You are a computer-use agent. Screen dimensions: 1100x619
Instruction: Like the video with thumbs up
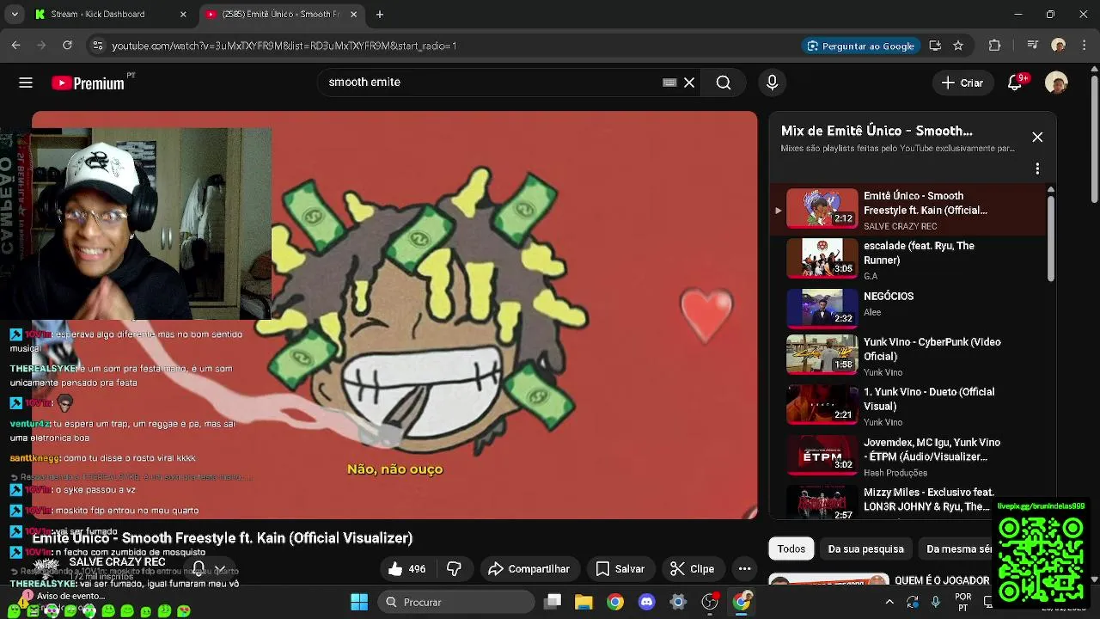click(406, 569)
